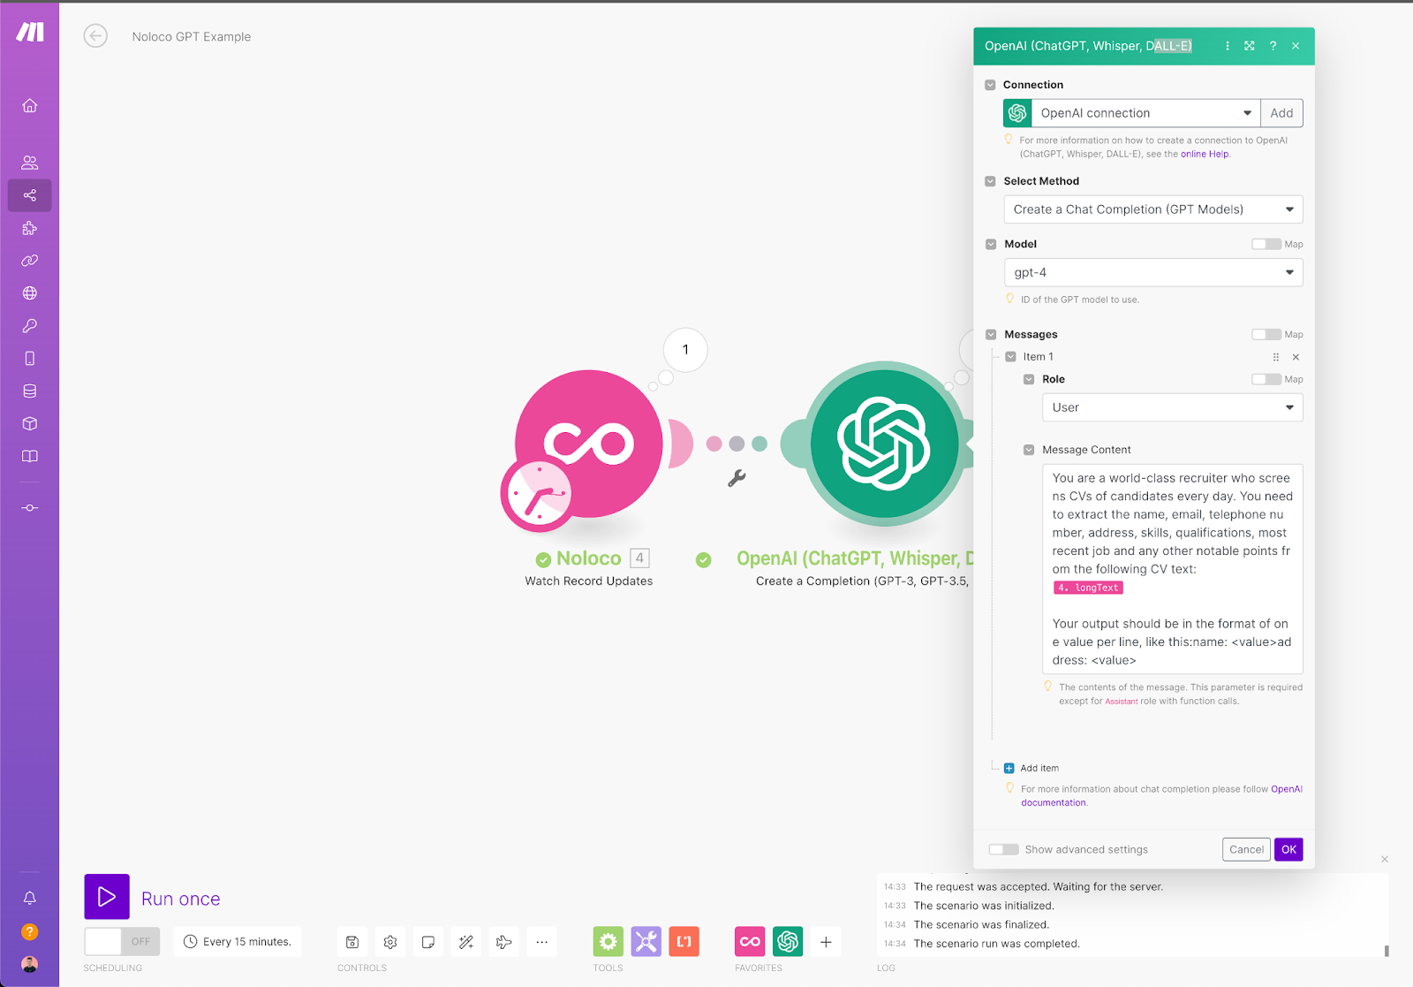Open the Scenarios panel in the sidebar

29,195
